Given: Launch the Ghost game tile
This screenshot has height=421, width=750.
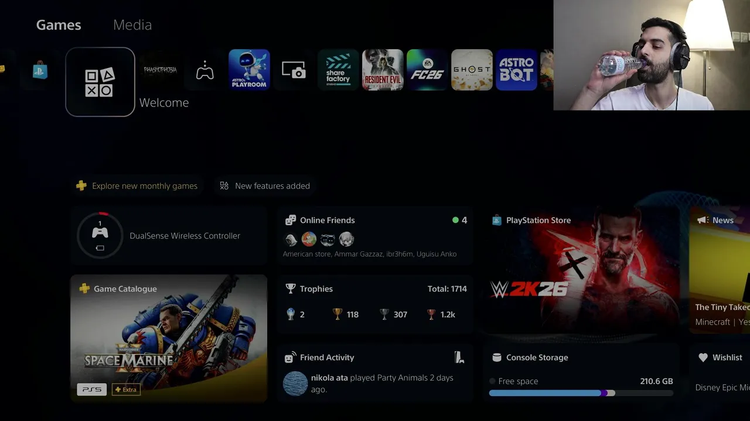Looking at the screenshot, I should click(x=472, y=70).
